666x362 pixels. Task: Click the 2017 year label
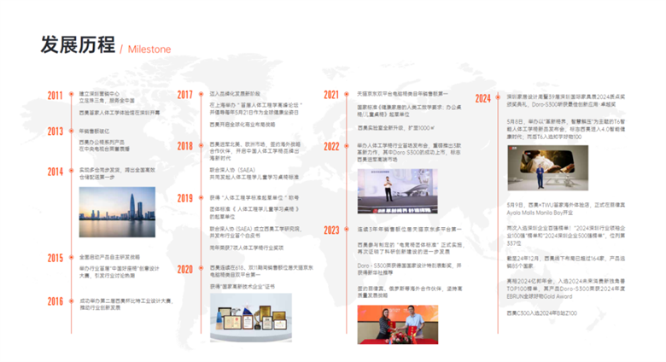pos(185,95)
